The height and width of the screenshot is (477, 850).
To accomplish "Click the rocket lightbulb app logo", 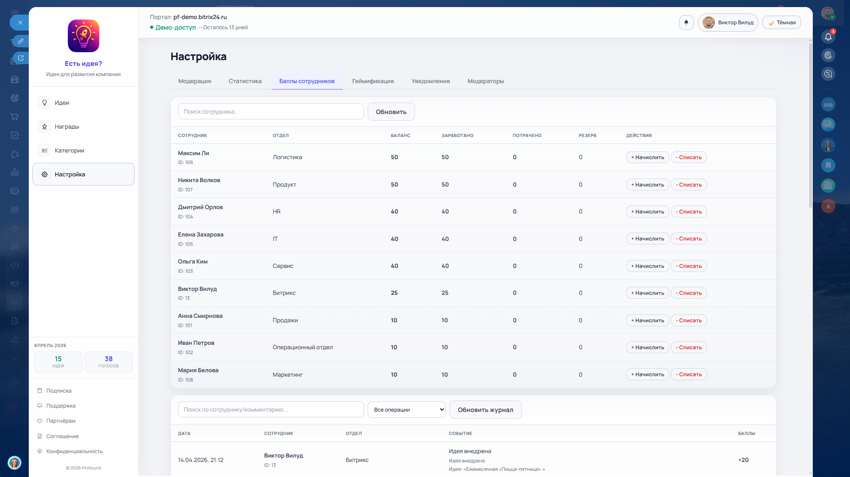I will tap(83, 36).
